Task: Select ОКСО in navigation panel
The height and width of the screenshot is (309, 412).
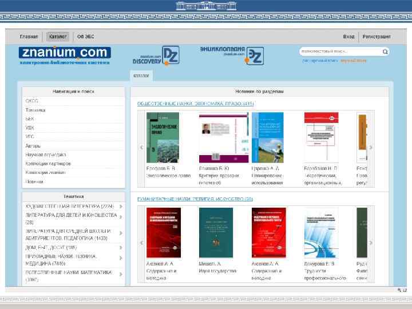Action: 32,101
